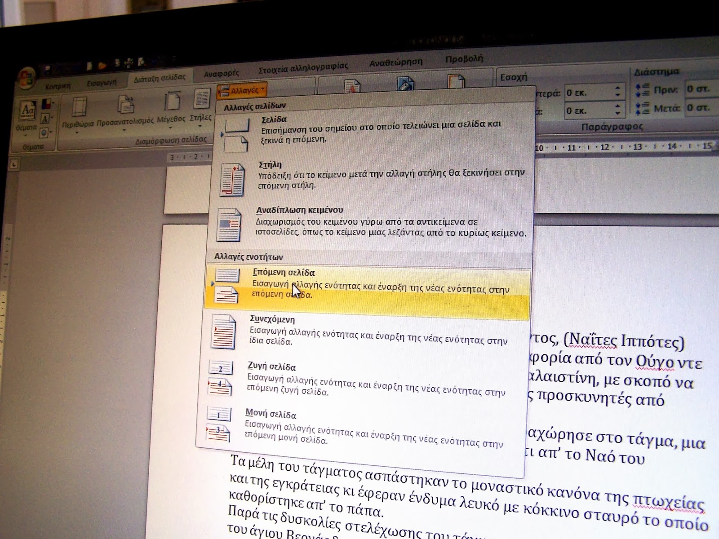This screenshot has width=719, height=539.
Task: Decrease the lower Εσοχή indent spinner
Action: pos(618,113)
